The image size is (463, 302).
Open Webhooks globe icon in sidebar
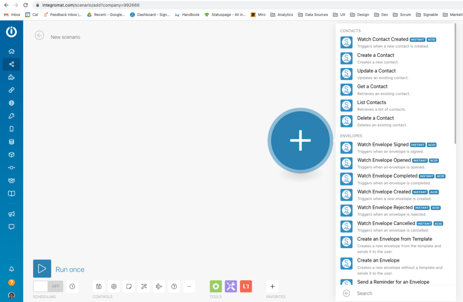point(11,103)
